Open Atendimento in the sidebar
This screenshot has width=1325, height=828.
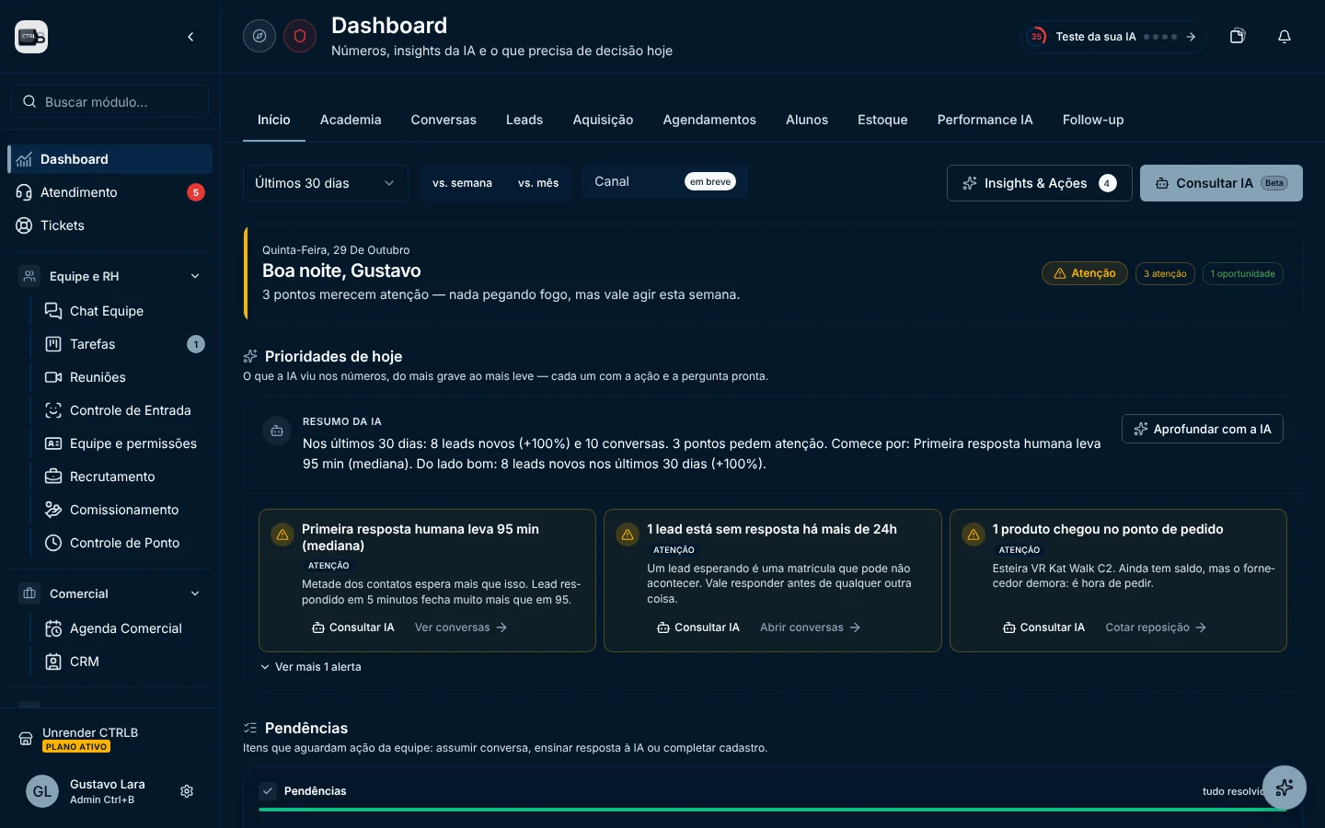[110, 192]
